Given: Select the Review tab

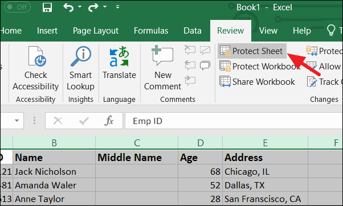Looking at the screenshot, I should point(231,31).
